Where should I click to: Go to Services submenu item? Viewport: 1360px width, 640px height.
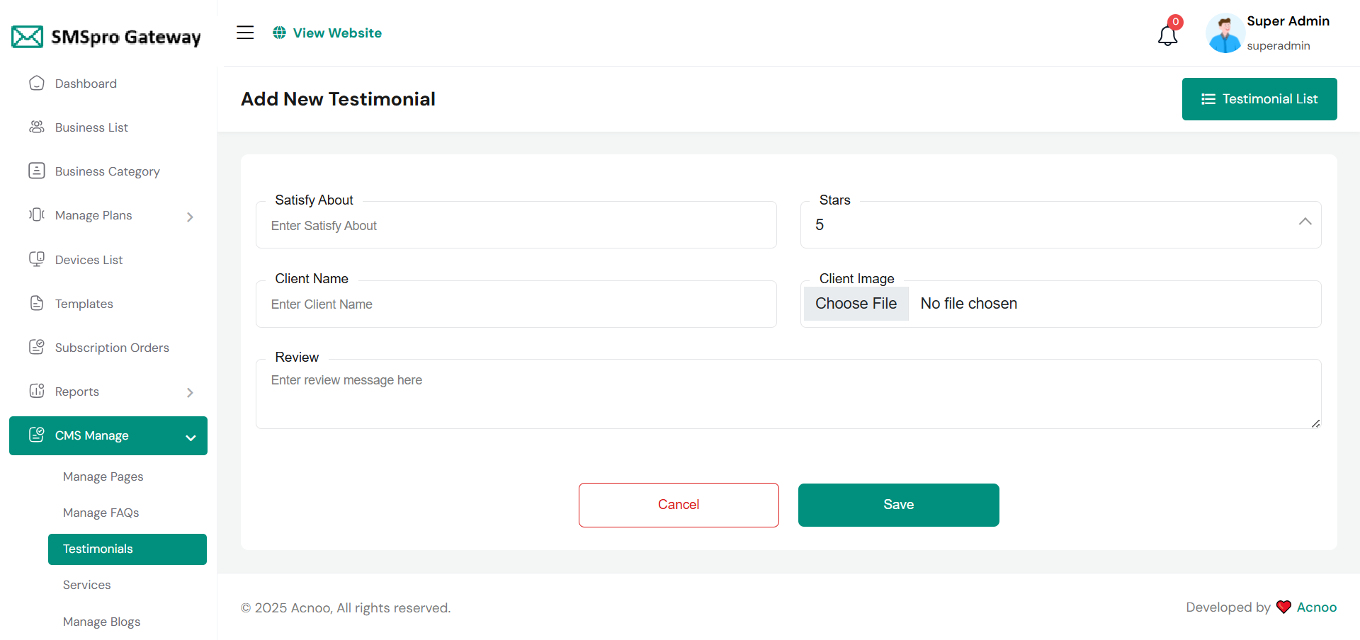[86, 585]
